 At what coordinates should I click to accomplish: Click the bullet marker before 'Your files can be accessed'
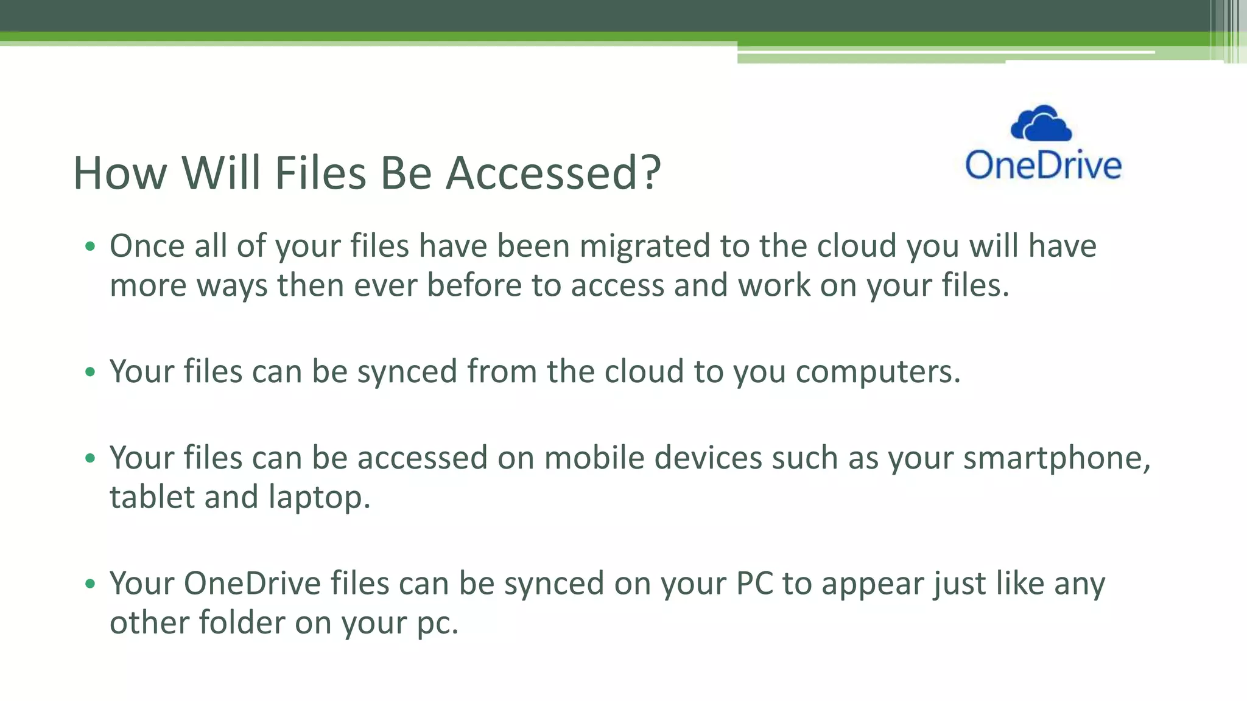[x=91, y=458]
